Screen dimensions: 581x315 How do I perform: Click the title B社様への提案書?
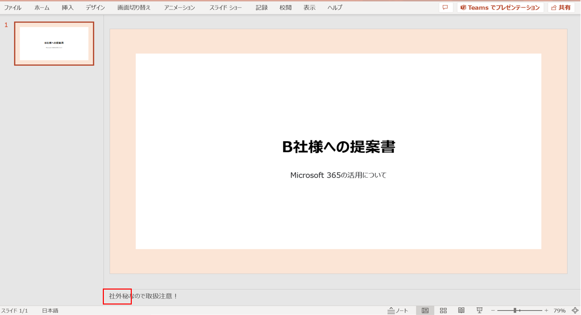pos(339,147)
